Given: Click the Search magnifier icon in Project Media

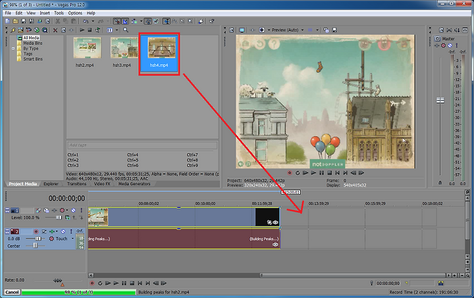Looking at the screenshot, I should click(126, 30).
